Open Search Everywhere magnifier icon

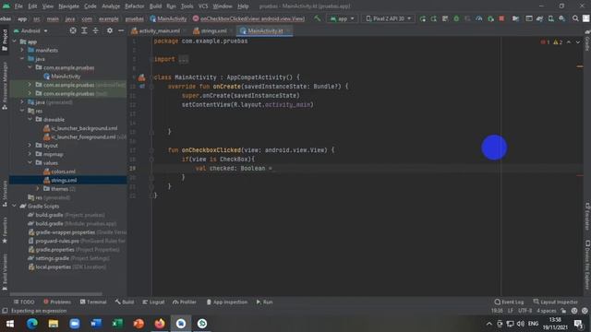[575, 18]
